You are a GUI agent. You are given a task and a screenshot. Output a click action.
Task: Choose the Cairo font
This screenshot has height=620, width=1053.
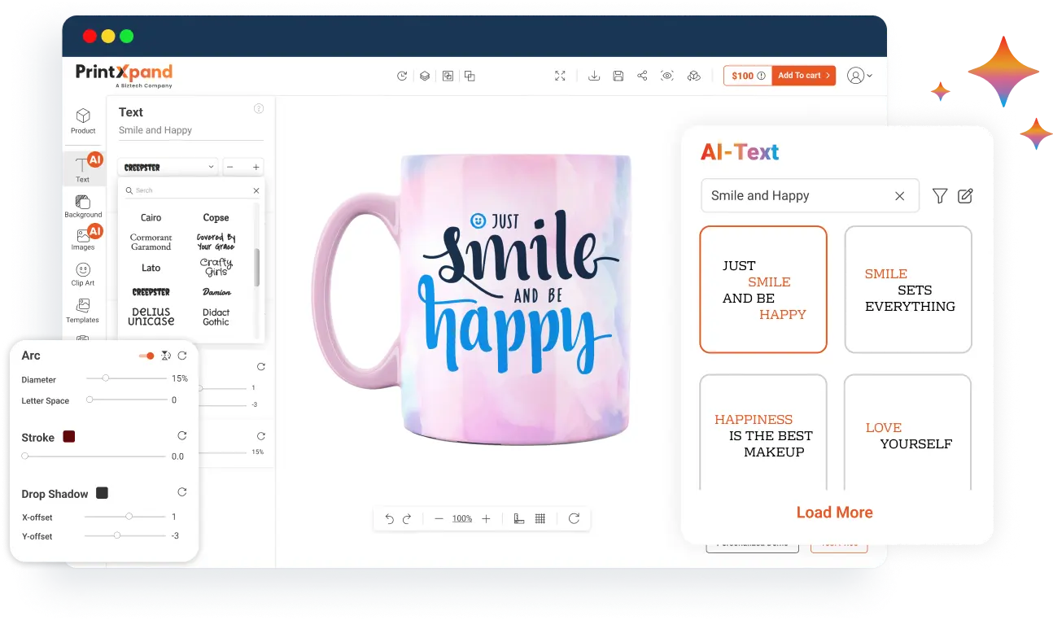click(x=151, y=218)
